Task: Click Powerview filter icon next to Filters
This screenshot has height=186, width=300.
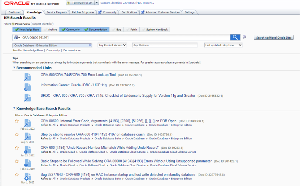Action: [x=13, y=24]
